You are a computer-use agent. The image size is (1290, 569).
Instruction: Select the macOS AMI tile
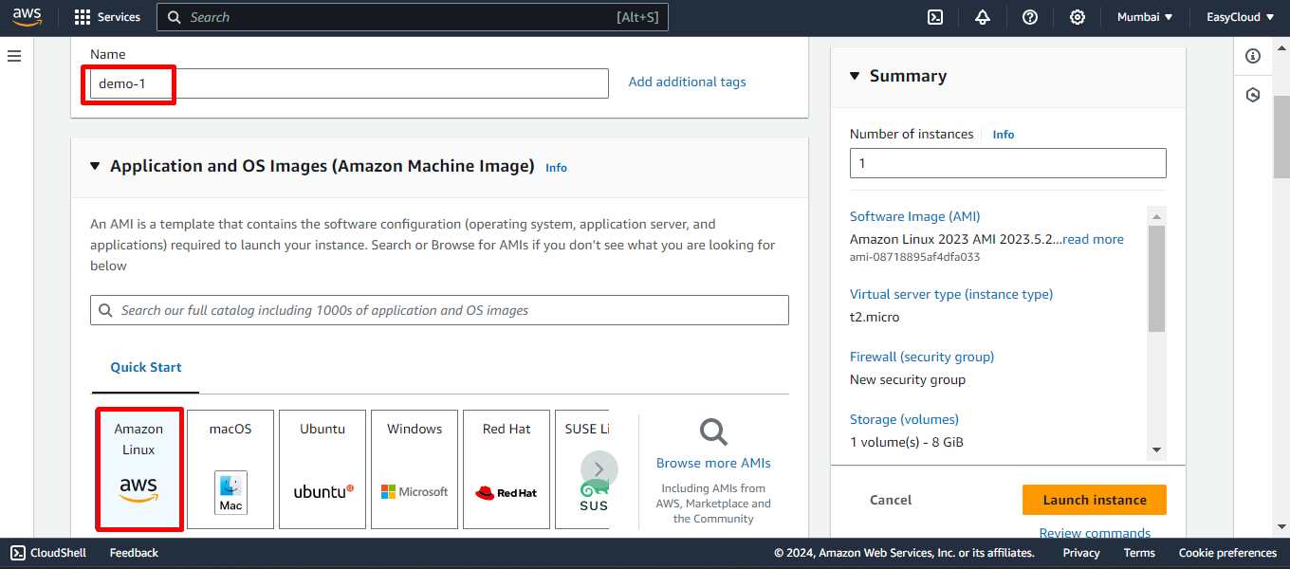tap(230, 469)
